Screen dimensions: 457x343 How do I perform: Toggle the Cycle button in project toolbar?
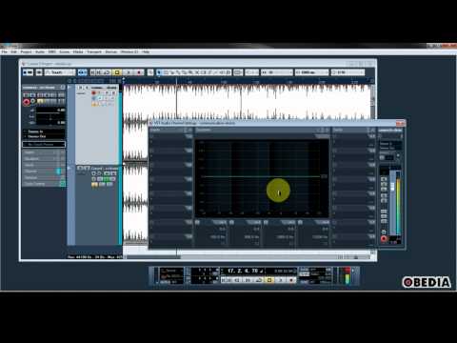107,72
